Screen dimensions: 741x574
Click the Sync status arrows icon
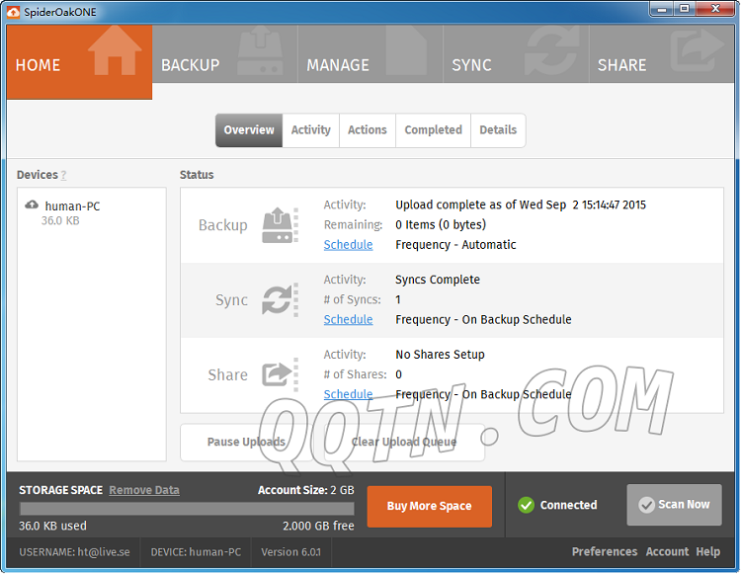click(x=279, y=300)
